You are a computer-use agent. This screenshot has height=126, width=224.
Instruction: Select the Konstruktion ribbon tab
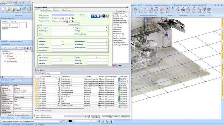(9, 5)
